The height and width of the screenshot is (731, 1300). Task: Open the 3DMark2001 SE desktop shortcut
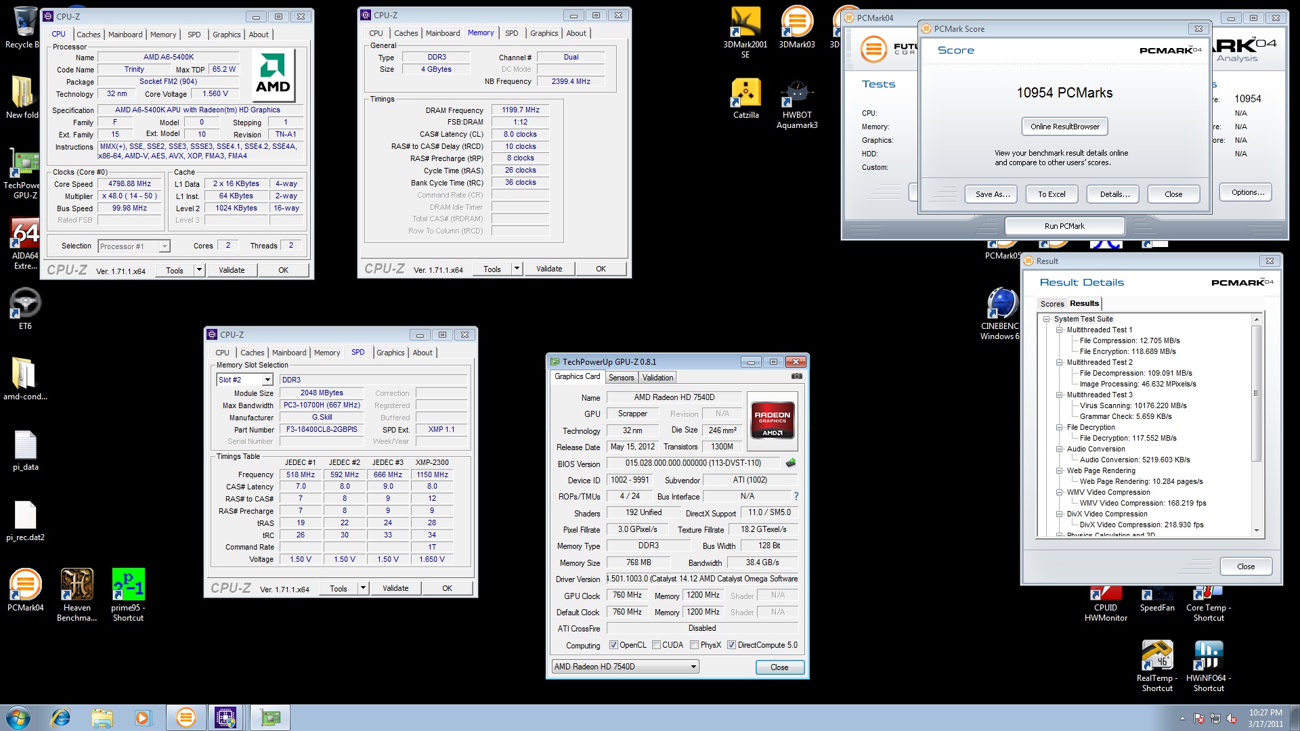(x=745, y=32)
